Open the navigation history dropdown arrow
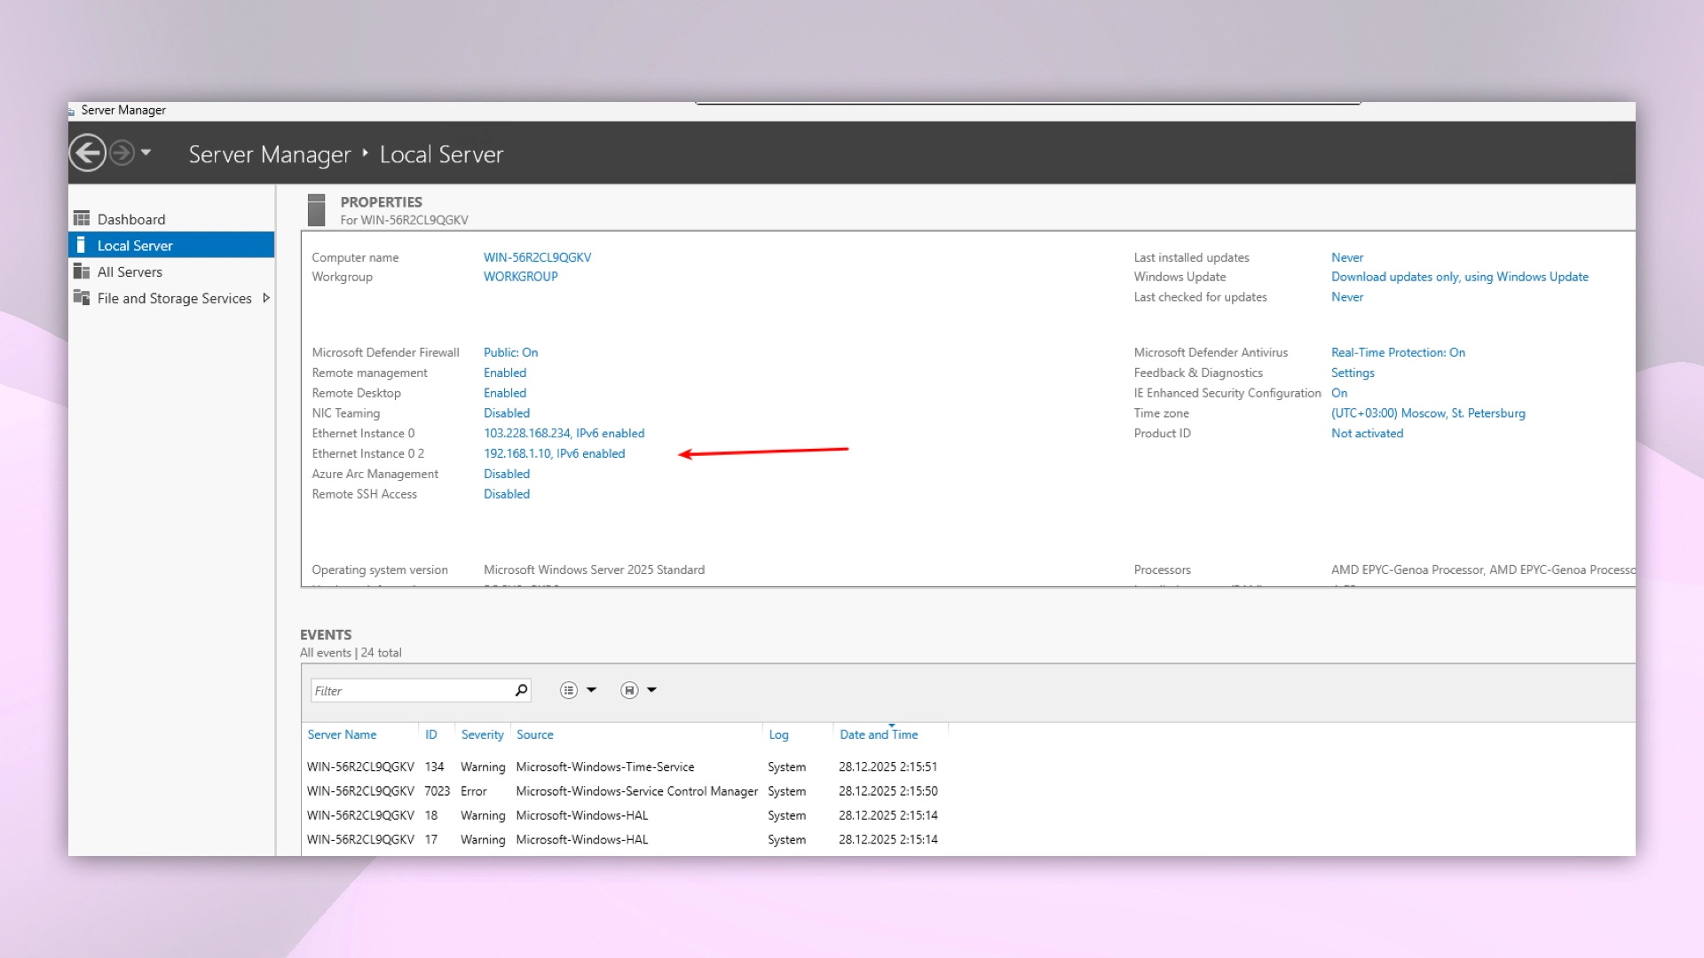 tap(146, 153)
